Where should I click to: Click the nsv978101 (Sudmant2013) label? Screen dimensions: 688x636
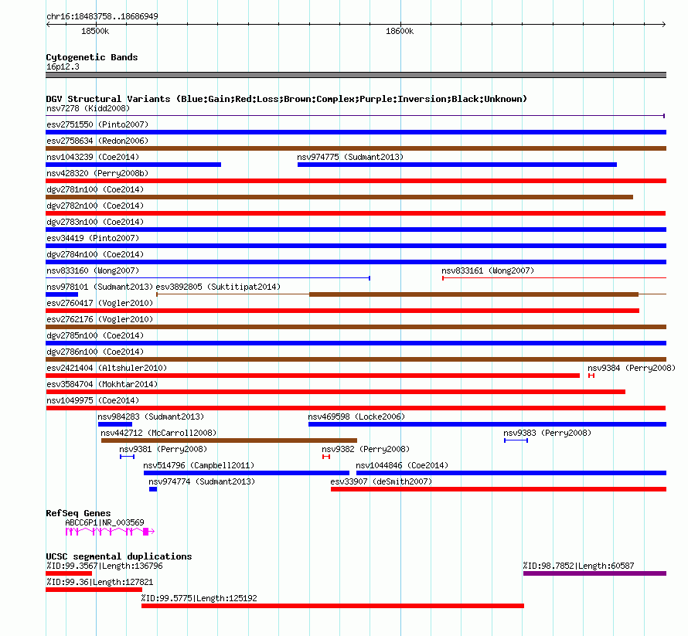click(99, 287)
